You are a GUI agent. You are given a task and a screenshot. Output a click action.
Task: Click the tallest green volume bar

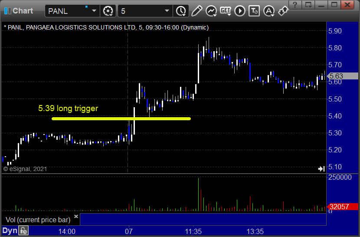(198, 194)
